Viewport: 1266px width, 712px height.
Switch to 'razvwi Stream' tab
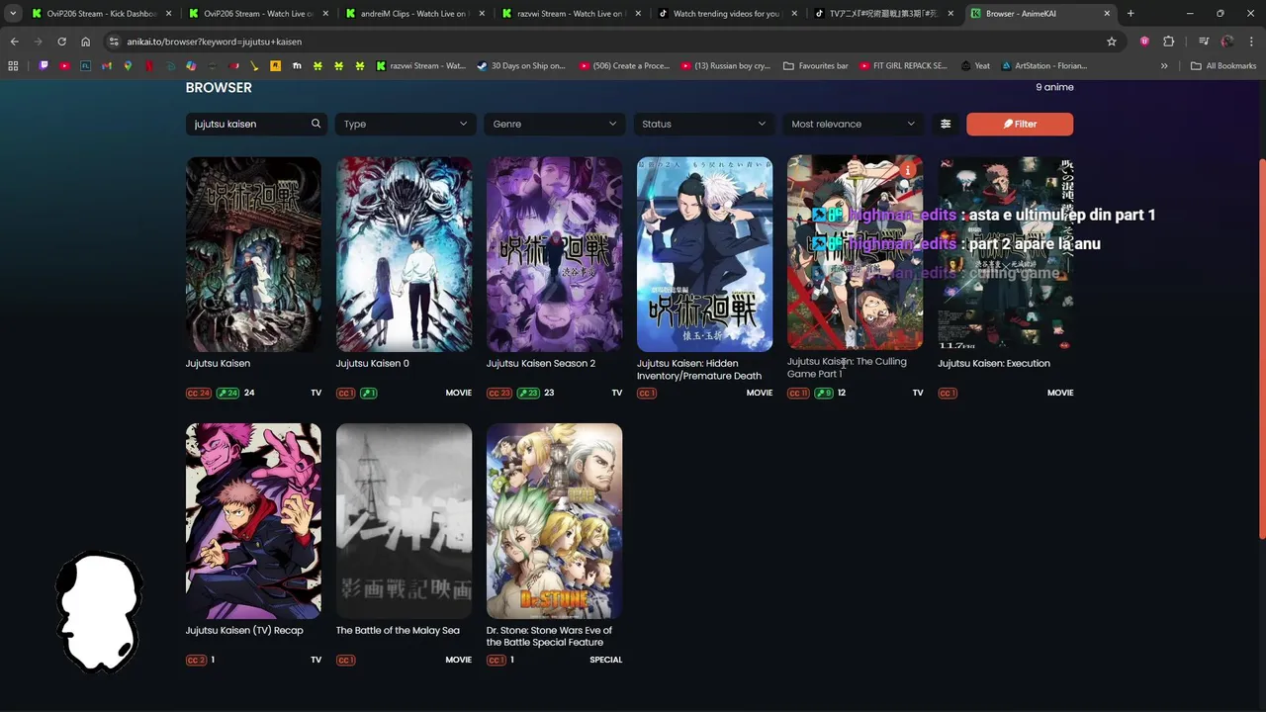point(570,14)
